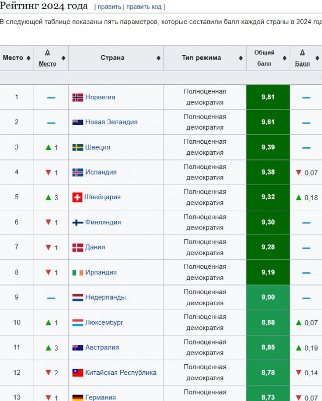
Task: Click the 0,07 change value in Исландия row
Action: point(311,173)
